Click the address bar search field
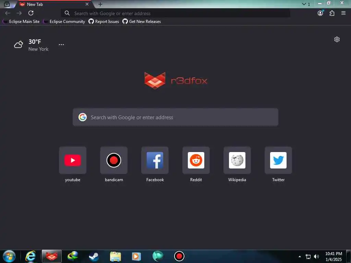Screen dimensions: 351x263 pos(175,13)
